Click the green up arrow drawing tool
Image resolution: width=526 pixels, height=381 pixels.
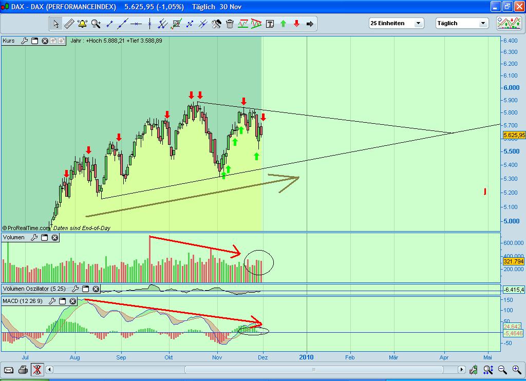[x=284, y=23]
